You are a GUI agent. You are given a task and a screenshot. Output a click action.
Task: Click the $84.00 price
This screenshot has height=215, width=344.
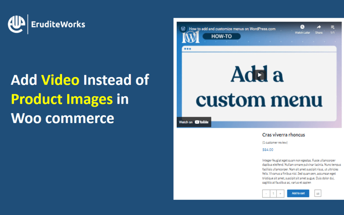coord(268,150)
